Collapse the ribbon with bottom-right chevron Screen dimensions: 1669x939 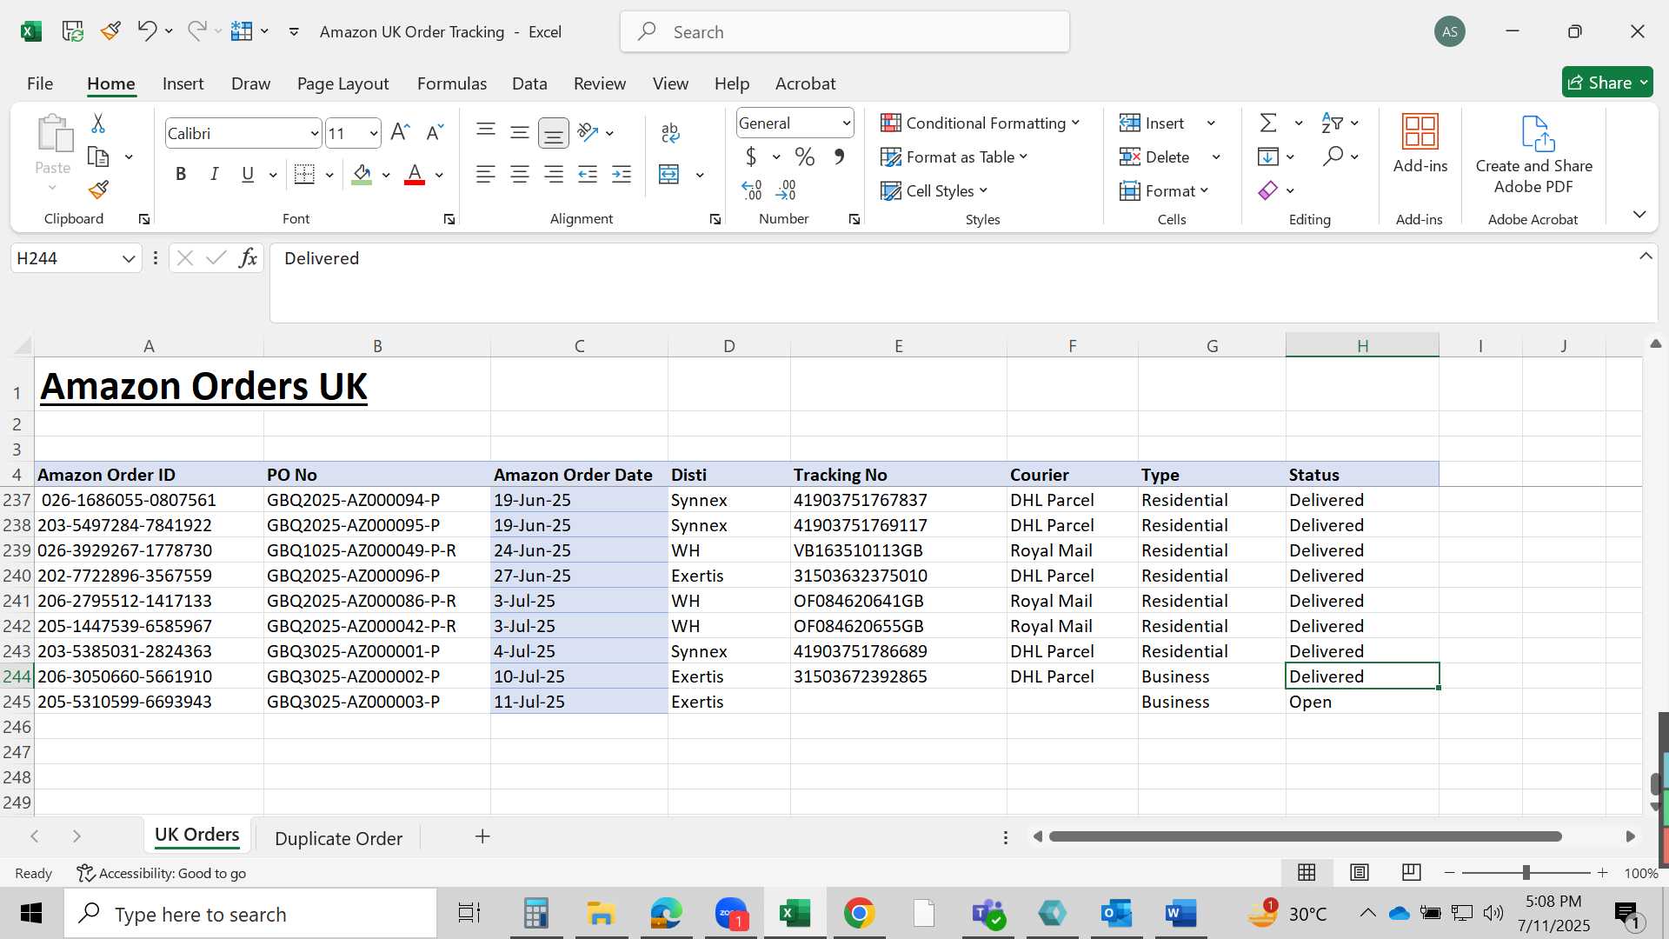tap(1639, 214)
